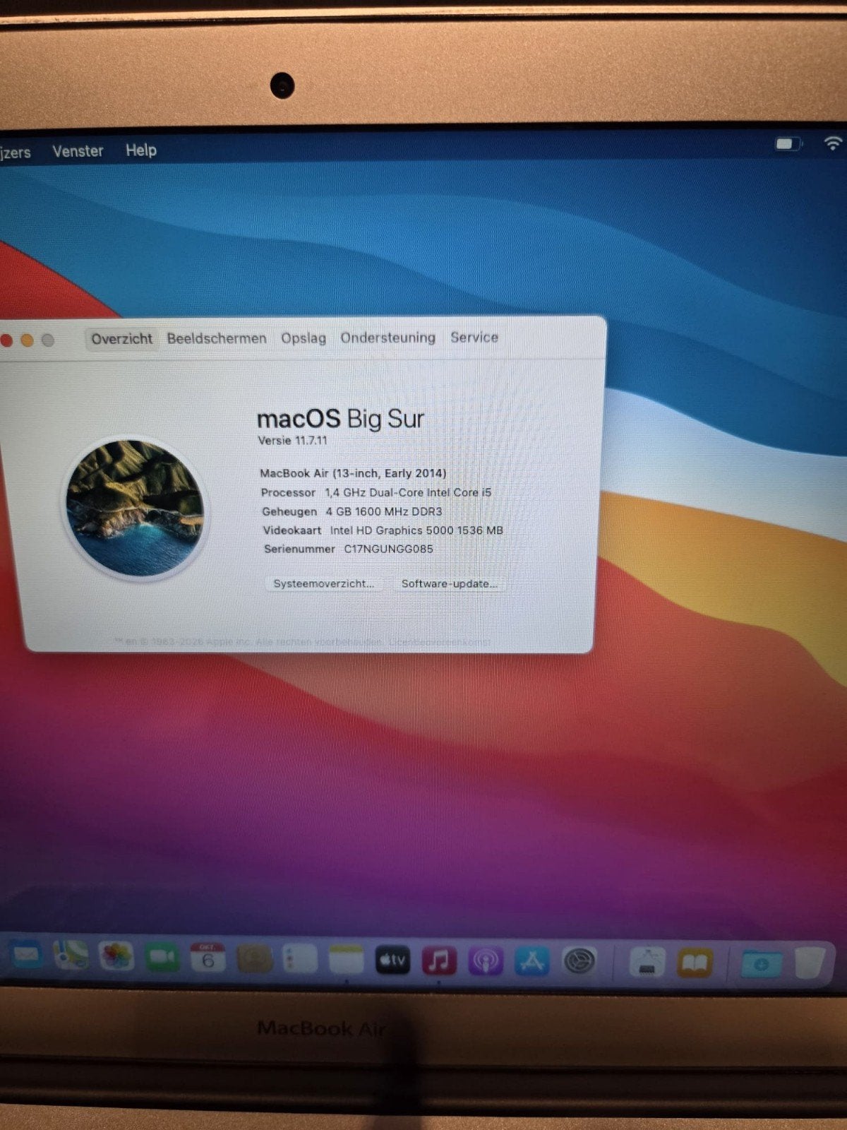Open the Notes app in the Dock
The height and width of the screenshot is (1130, 847).
tap(346, 960)
